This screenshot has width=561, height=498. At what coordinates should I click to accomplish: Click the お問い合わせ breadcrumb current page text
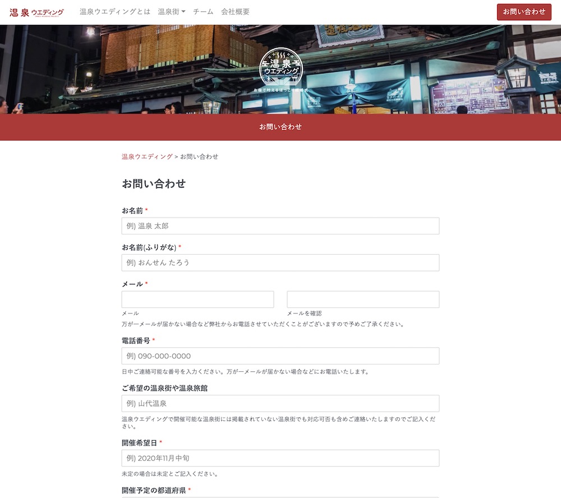pyautogui.click(x=199, y=156)
